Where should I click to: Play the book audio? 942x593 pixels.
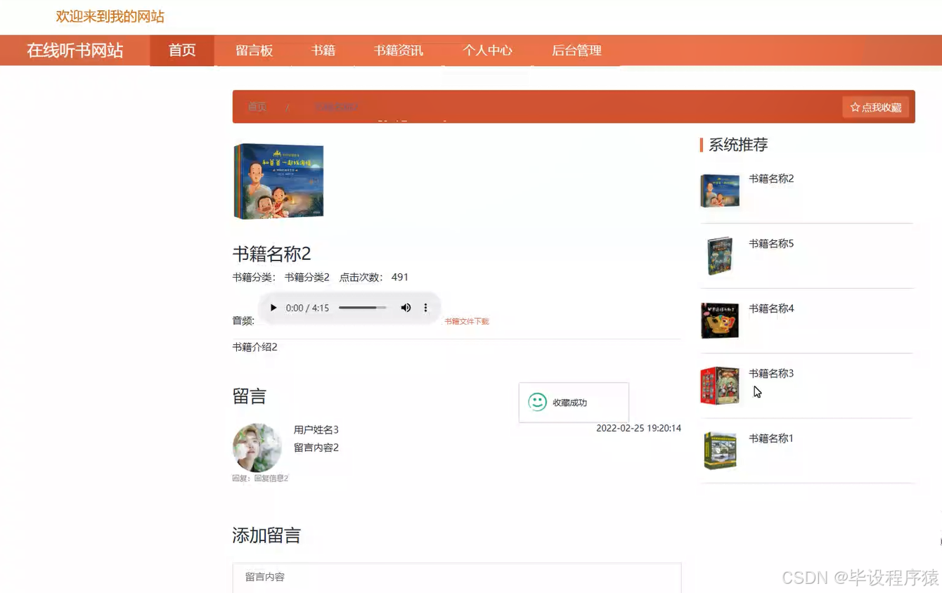(x=273, y=308)
